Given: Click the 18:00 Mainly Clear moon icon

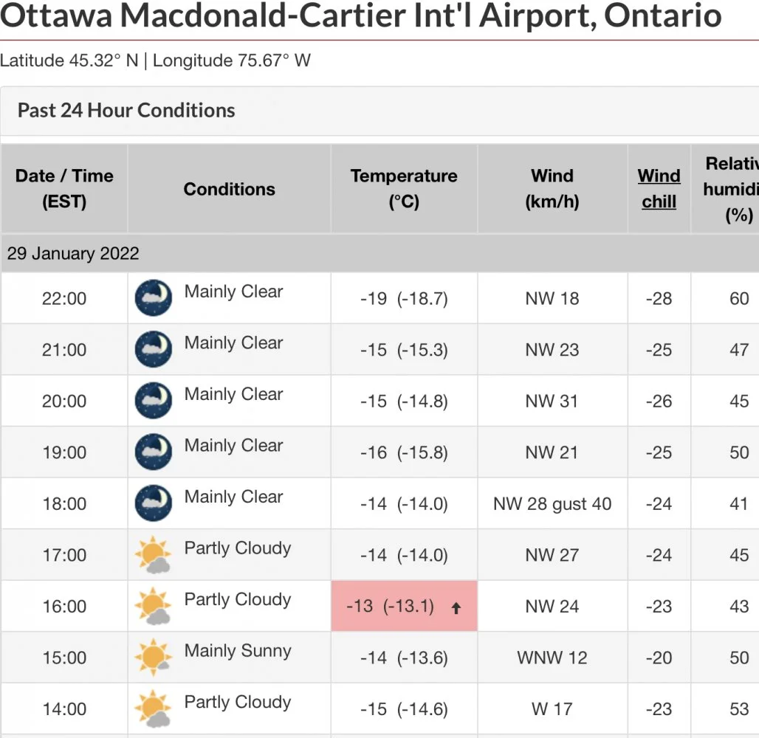Looking at the screenshot, I should click(154, 503).
